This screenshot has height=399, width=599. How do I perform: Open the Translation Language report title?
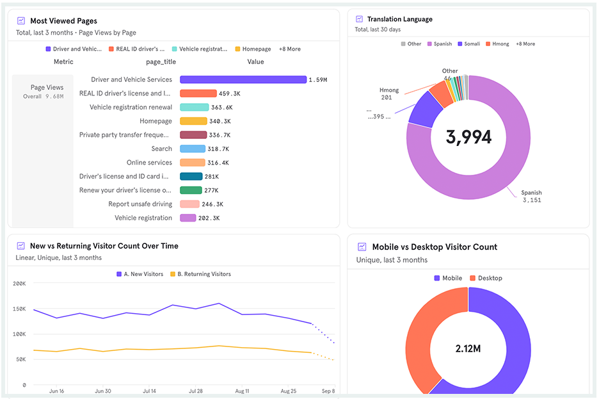(399, 19)
